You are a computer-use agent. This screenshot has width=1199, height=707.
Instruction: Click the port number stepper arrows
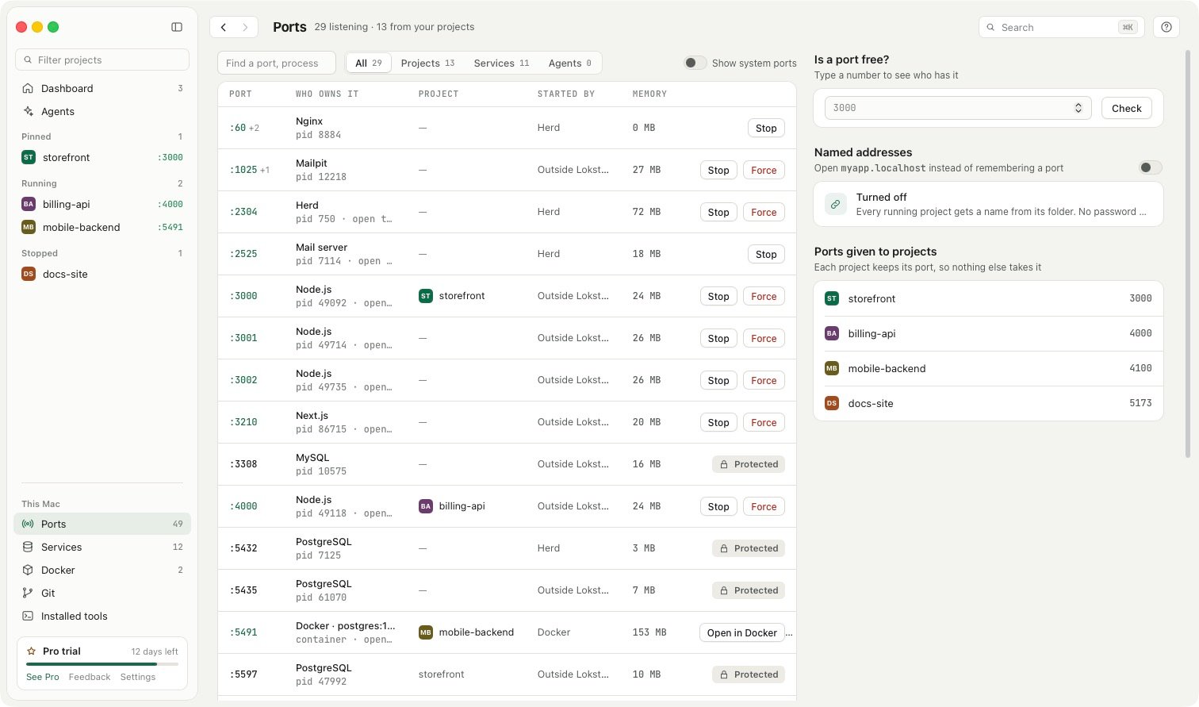[1078, 108]
